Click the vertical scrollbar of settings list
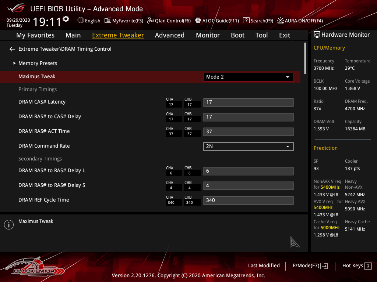This screenshot has width=377, height=282. click(305, 59)
